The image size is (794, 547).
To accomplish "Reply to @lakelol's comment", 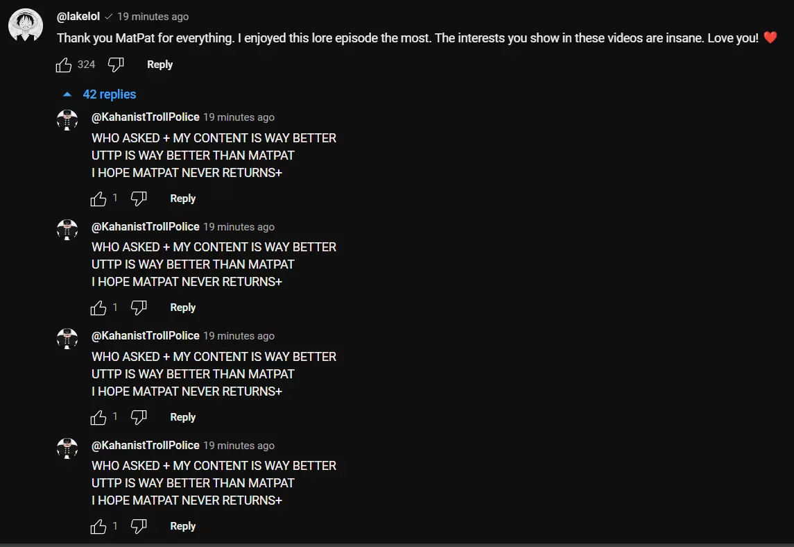I will 159,65.
